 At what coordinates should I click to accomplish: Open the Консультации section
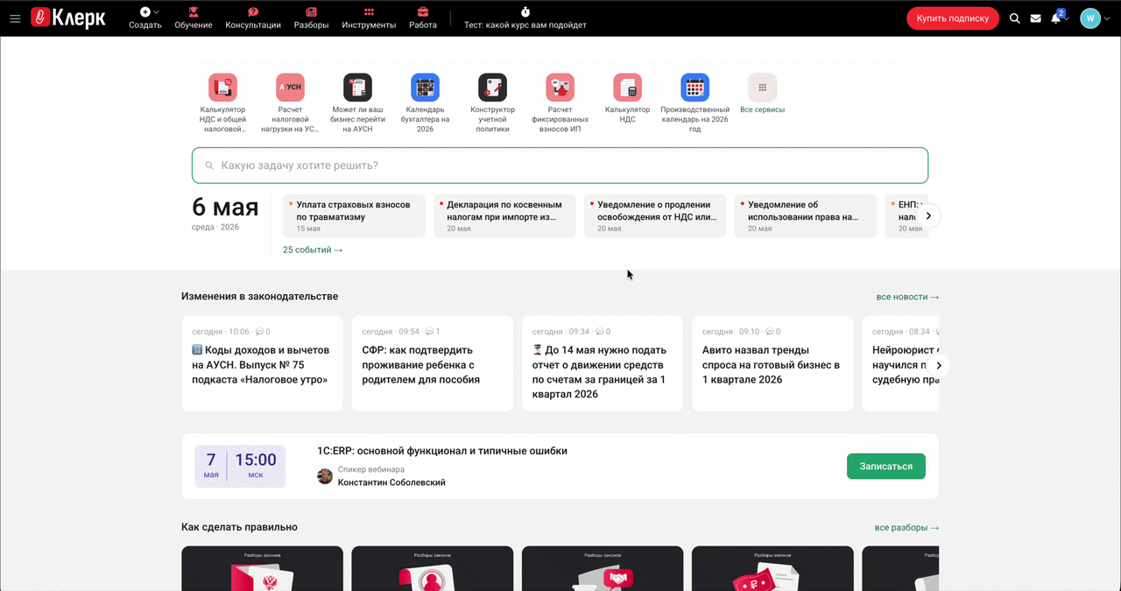point(253,18)
